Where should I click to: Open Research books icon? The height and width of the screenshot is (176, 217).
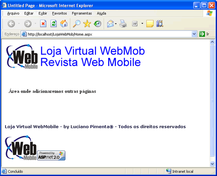tap(160, 24)
